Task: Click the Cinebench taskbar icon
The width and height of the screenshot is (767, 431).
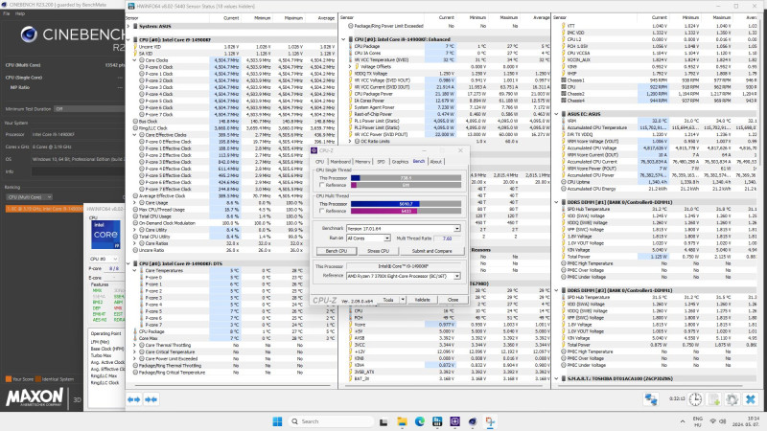Action: pyautogui.click(x=473, y=421)
